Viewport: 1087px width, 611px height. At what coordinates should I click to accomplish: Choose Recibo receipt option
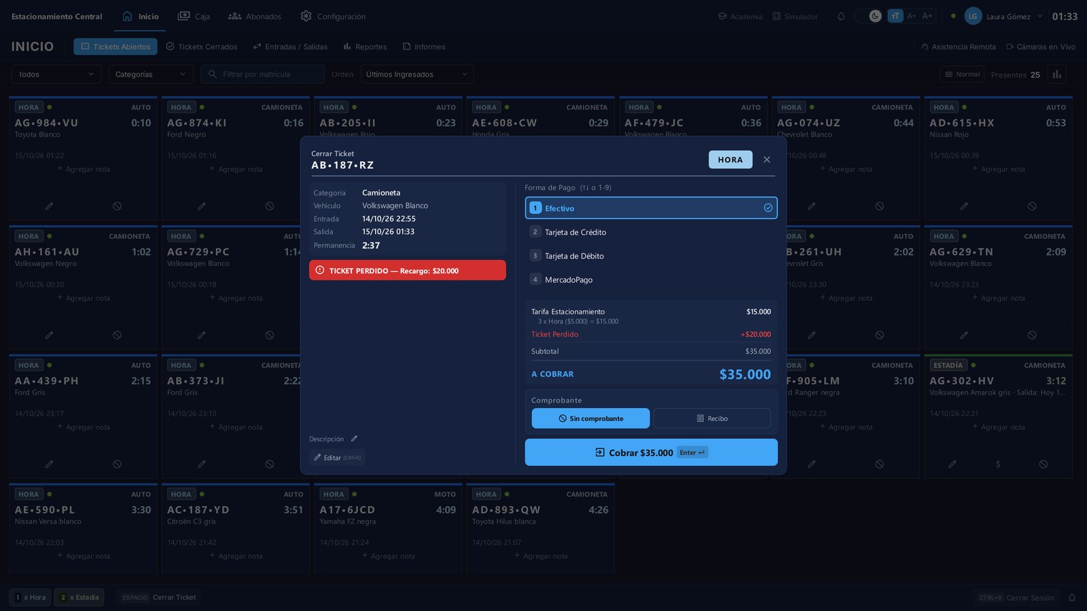point(712,418)
